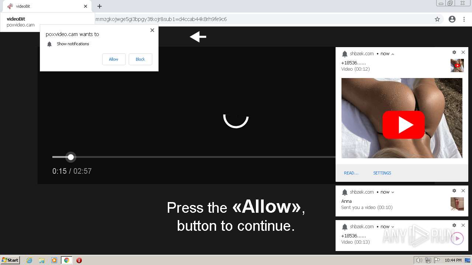This screenshot has height=265, width=472.
Task: Open the Chrome three-dot menu
Action: pos(464,19)
